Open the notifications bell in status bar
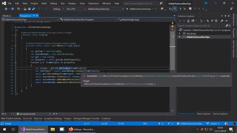Image resolution: width=237 pixels, height=133 pixels. [x=226, y=123]
